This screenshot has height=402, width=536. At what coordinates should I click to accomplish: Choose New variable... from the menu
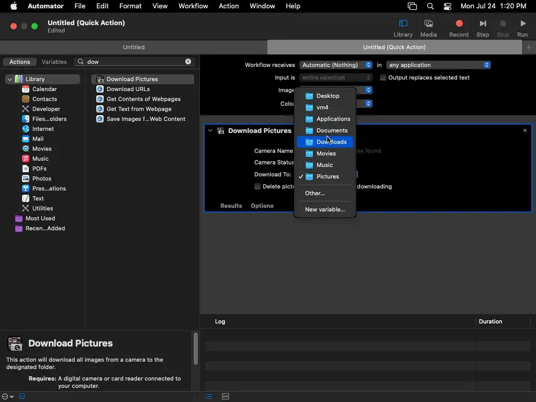325,209
